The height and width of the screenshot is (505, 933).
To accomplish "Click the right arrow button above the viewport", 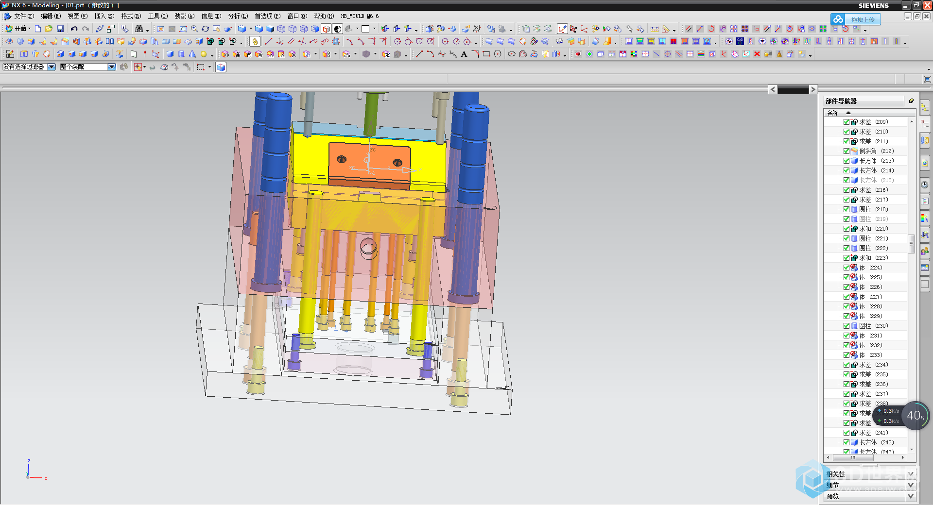I will point(813,89).
